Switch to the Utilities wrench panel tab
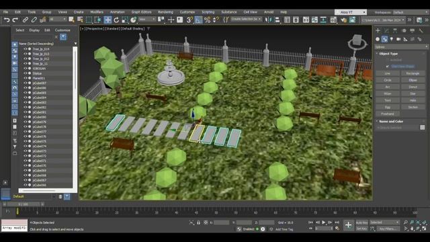The width and height of the screenshot is (430, 242). [x=421, y=31]
